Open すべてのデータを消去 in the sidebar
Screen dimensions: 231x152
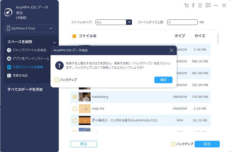coord(25,90)
